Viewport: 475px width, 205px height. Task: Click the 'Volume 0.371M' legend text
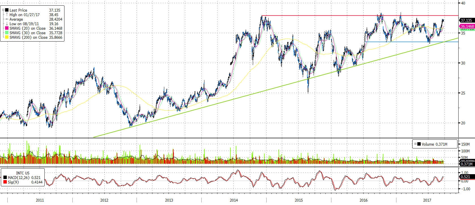tap(434, 144)
